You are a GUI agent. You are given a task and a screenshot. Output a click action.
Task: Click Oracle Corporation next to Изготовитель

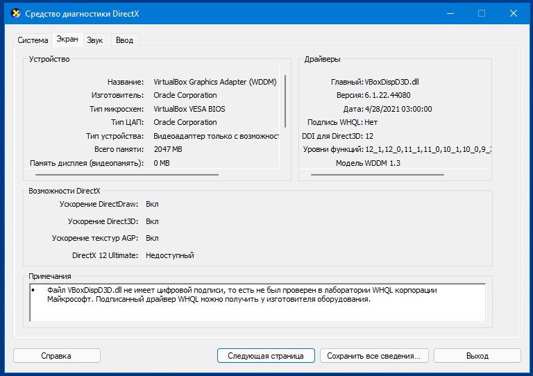185,95
